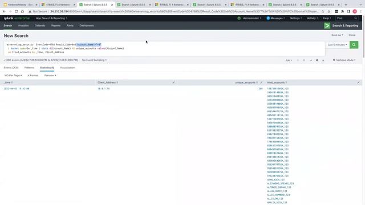Open the Administrator menu
The width and height of the screenshot is (365, 205).
point(252,18)
